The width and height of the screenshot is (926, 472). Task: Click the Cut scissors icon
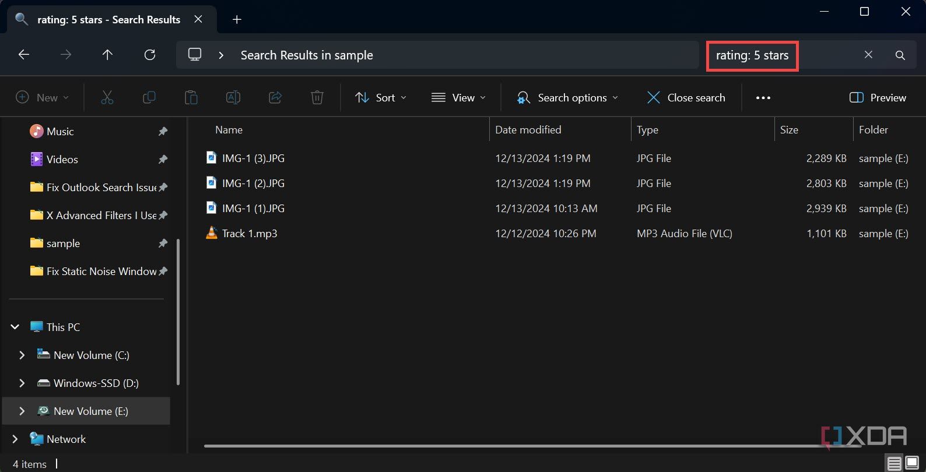click(107, 98)
